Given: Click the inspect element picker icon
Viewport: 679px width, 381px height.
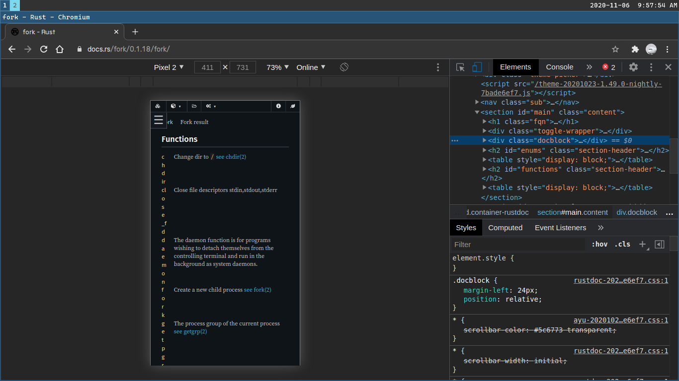Looking at the screenshot, I should [x=460, y=67].
